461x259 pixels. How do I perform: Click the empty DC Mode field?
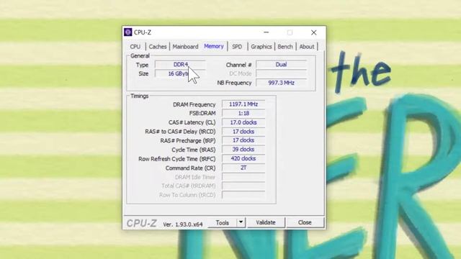click(281, 73)
